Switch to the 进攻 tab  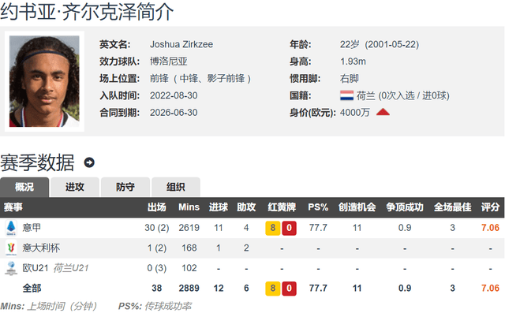tap(75, 187)
